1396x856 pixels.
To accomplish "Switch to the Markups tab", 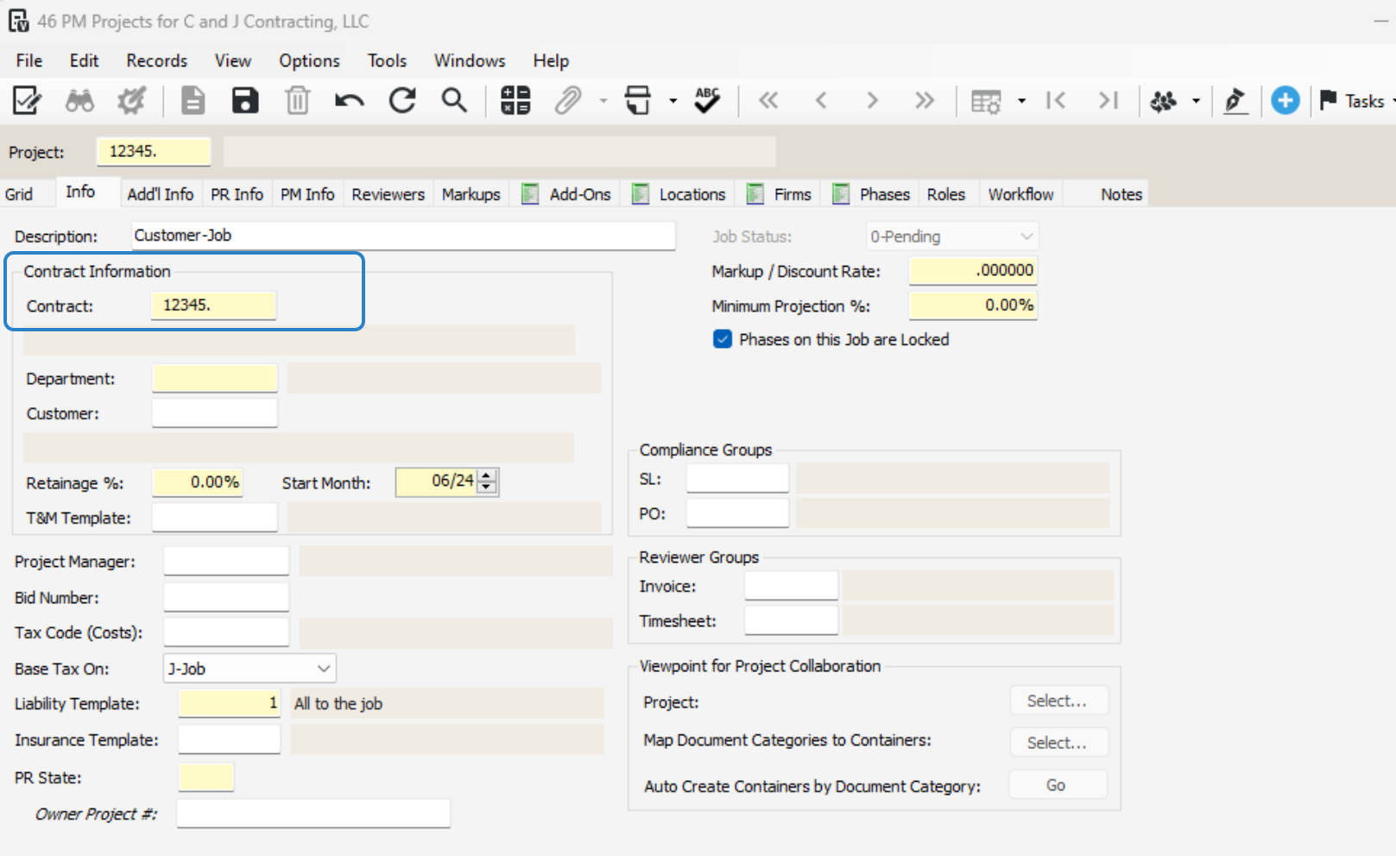I will click(471, 194).
